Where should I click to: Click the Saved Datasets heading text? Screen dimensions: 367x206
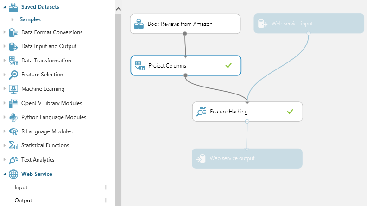coord(40,7)
